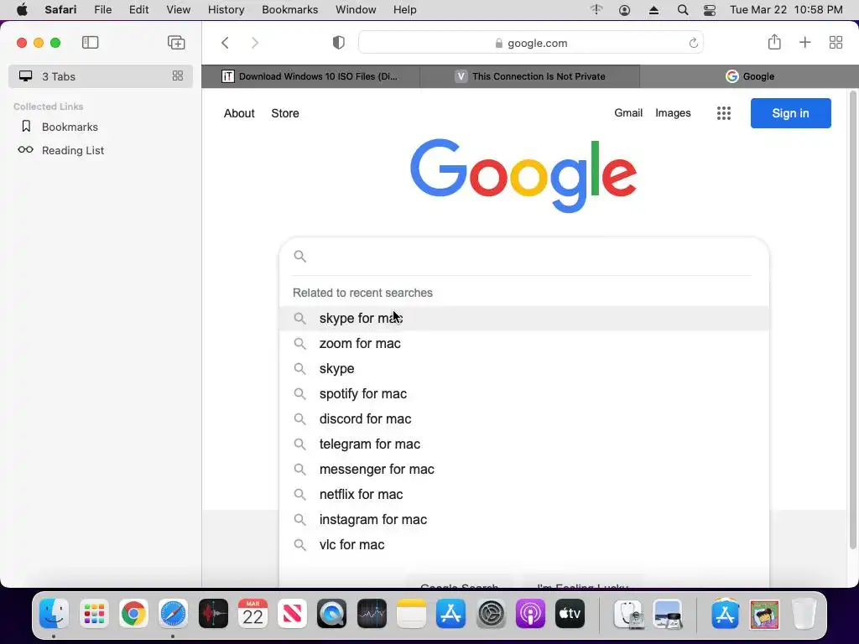Open the Google apps grid icon

724,113
